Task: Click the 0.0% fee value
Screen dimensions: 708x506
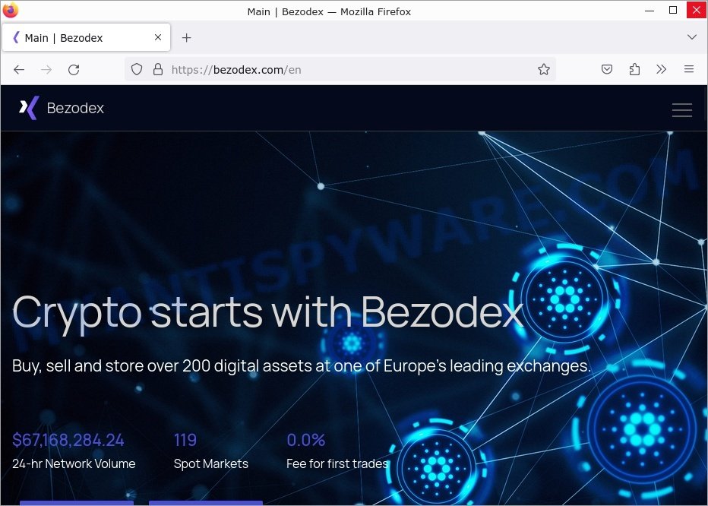Action: click(x=305, y=440)
